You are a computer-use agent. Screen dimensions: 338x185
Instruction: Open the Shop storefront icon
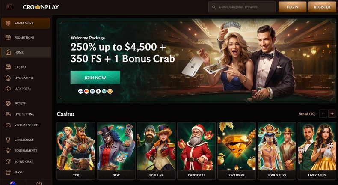pyautogui.click(x=8, y=172)
